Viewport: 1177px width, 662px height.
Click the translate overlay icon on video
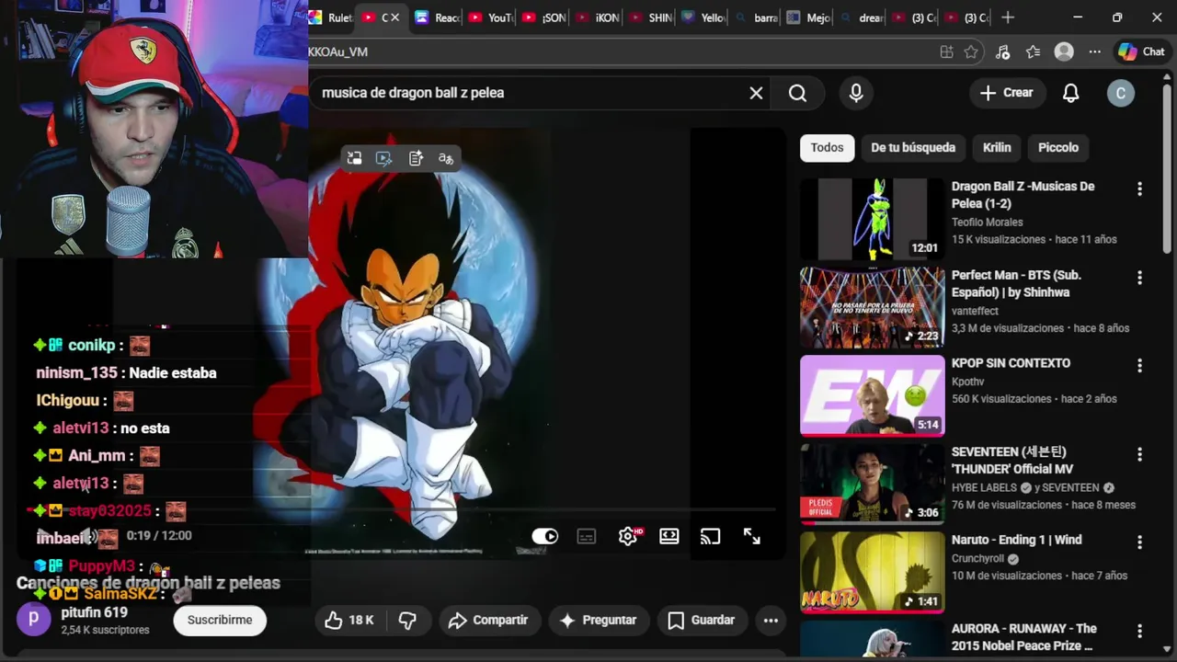pyautogui.click(x=446, y=158)
